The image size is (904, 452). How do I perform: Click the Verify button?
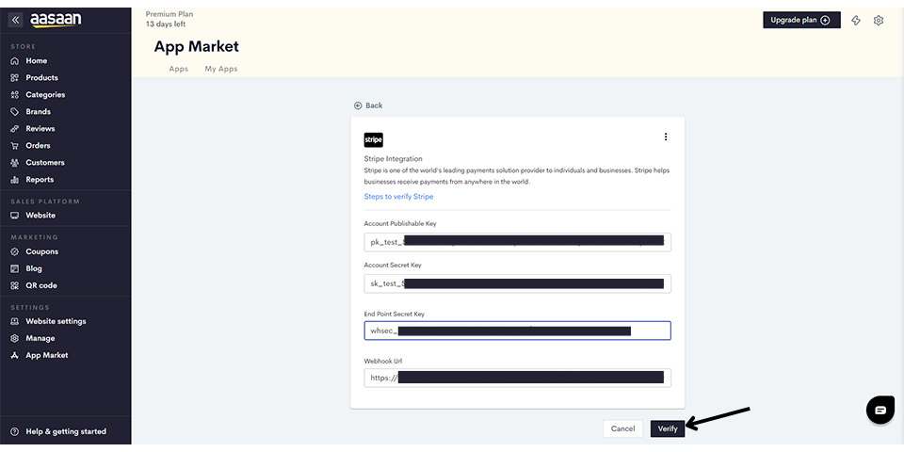click(x=668, y=428)
